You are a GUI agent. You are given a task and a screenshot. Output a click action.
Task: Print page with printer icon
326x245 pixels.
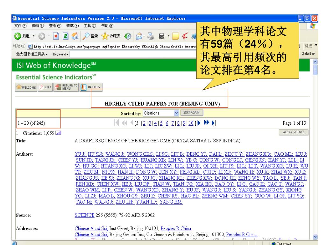point(151,36)
